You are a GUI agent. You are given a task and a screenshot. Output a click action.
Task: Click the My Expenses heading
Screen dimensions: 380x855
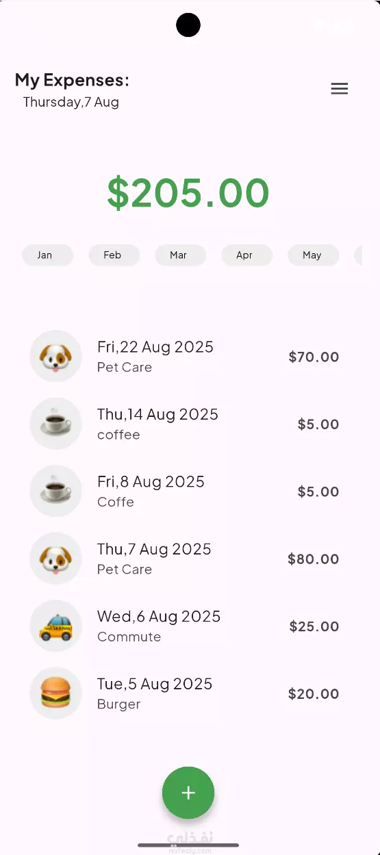pyautogui.click(x=72, y=80)
